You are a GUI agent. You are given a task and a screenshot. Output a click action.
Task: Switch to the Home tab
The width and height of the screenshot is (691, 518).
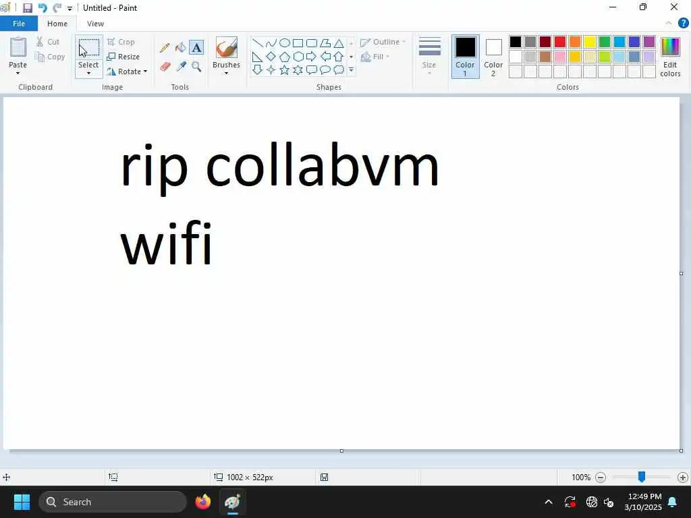tap(57, 24)
